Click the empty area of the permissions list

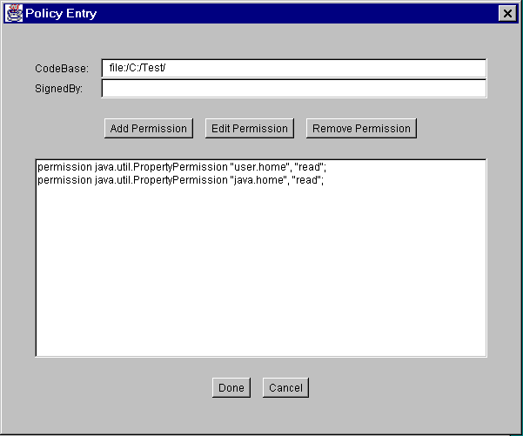(x=261, y=278)
